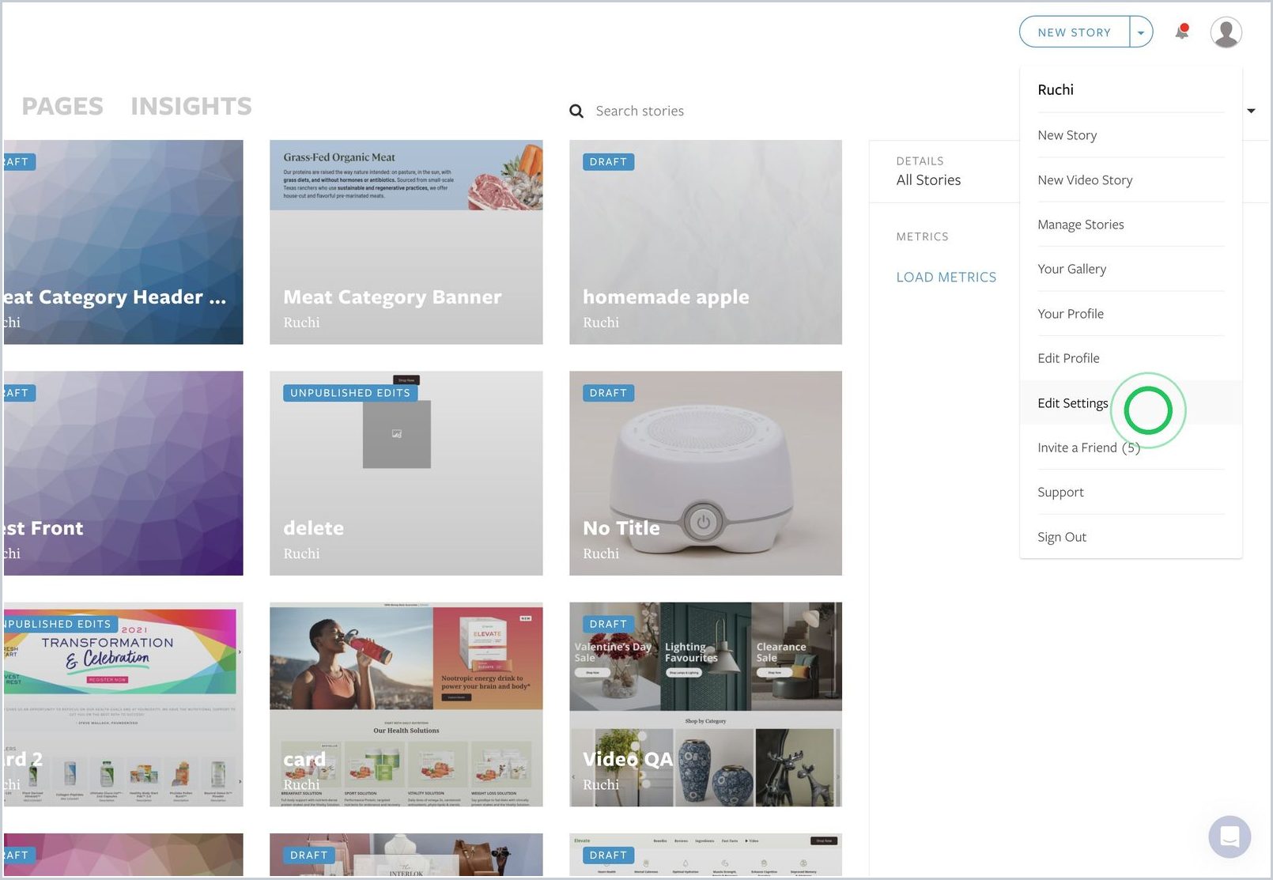The height and width of the screenshot is (880, 1273).
Task: Open the Meat Category Banner story
Action: pos(406,242)
